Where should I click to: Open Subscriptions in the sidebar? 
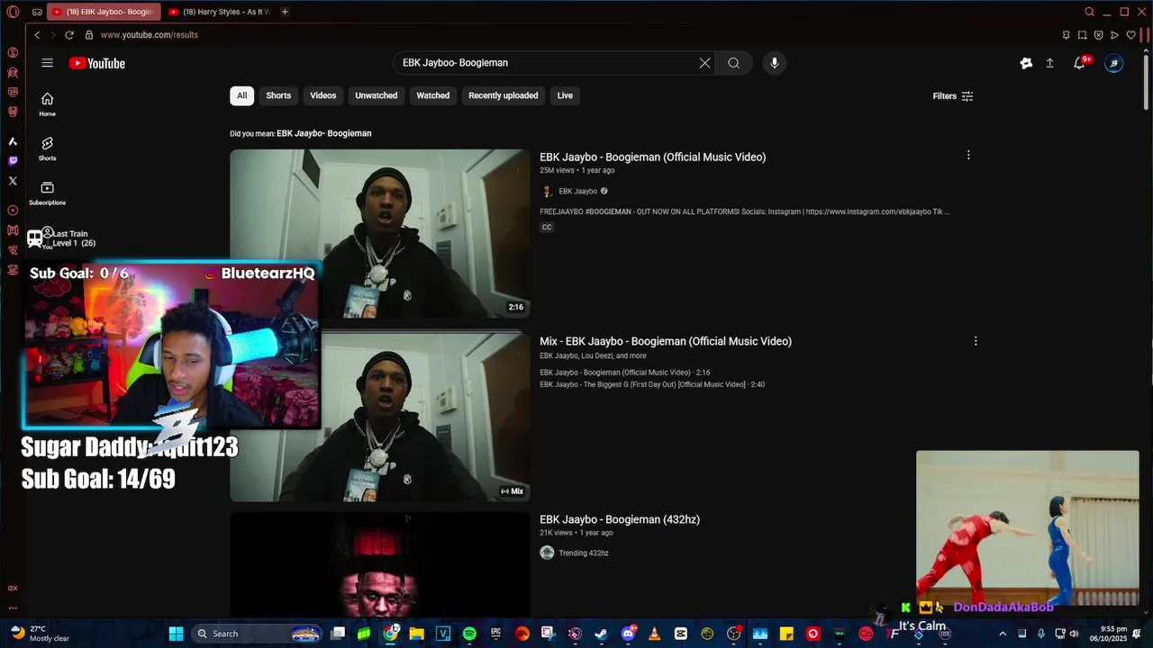point(47,193)
